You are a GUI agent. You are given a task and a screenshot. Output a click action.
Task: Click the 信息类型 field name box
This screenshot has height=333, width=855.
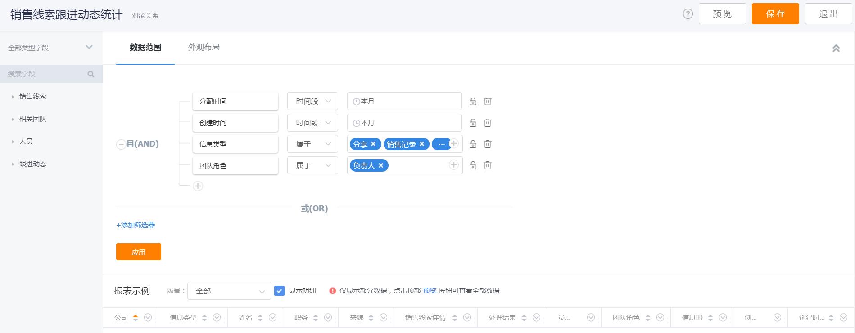(x=235, y=144)
